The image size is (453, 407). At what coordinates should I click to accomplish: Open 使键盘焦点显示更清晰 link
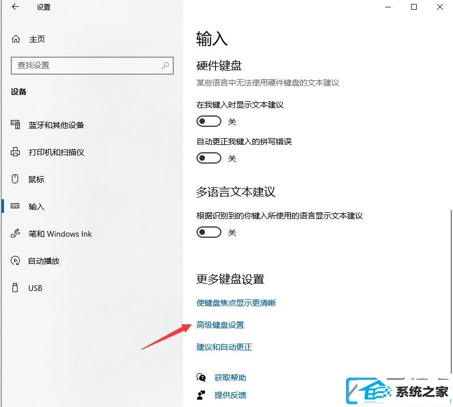pos(236,303)
